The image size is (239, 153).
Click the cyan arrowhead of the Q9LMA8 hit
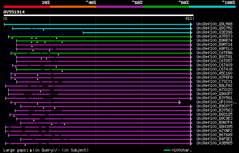click(x=191, y=24)
